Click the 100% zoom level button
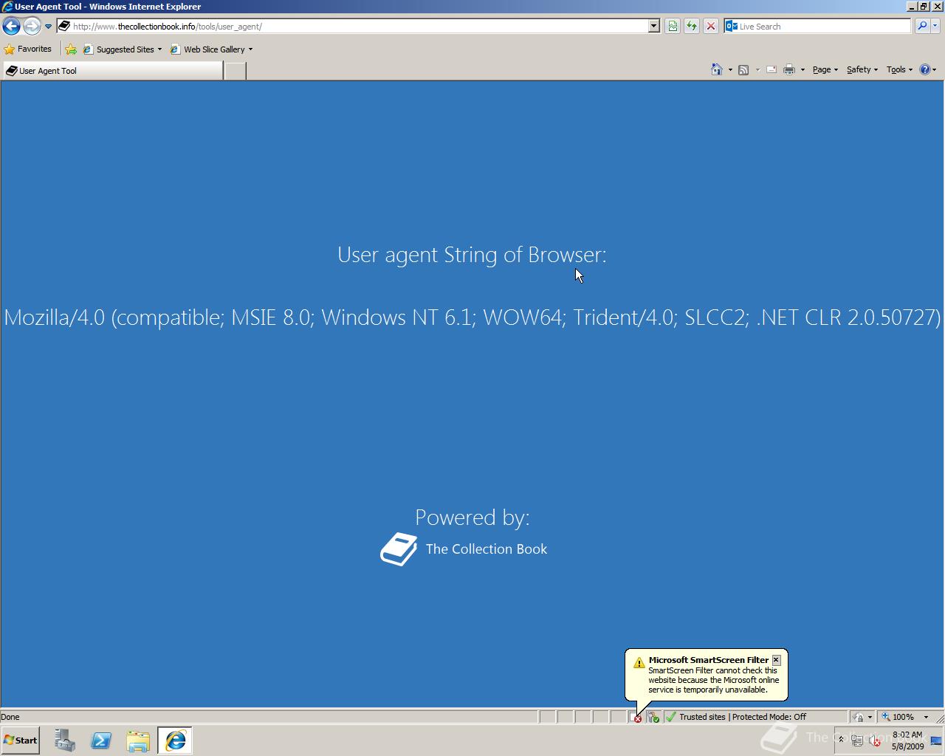 (x=898, y=717)
